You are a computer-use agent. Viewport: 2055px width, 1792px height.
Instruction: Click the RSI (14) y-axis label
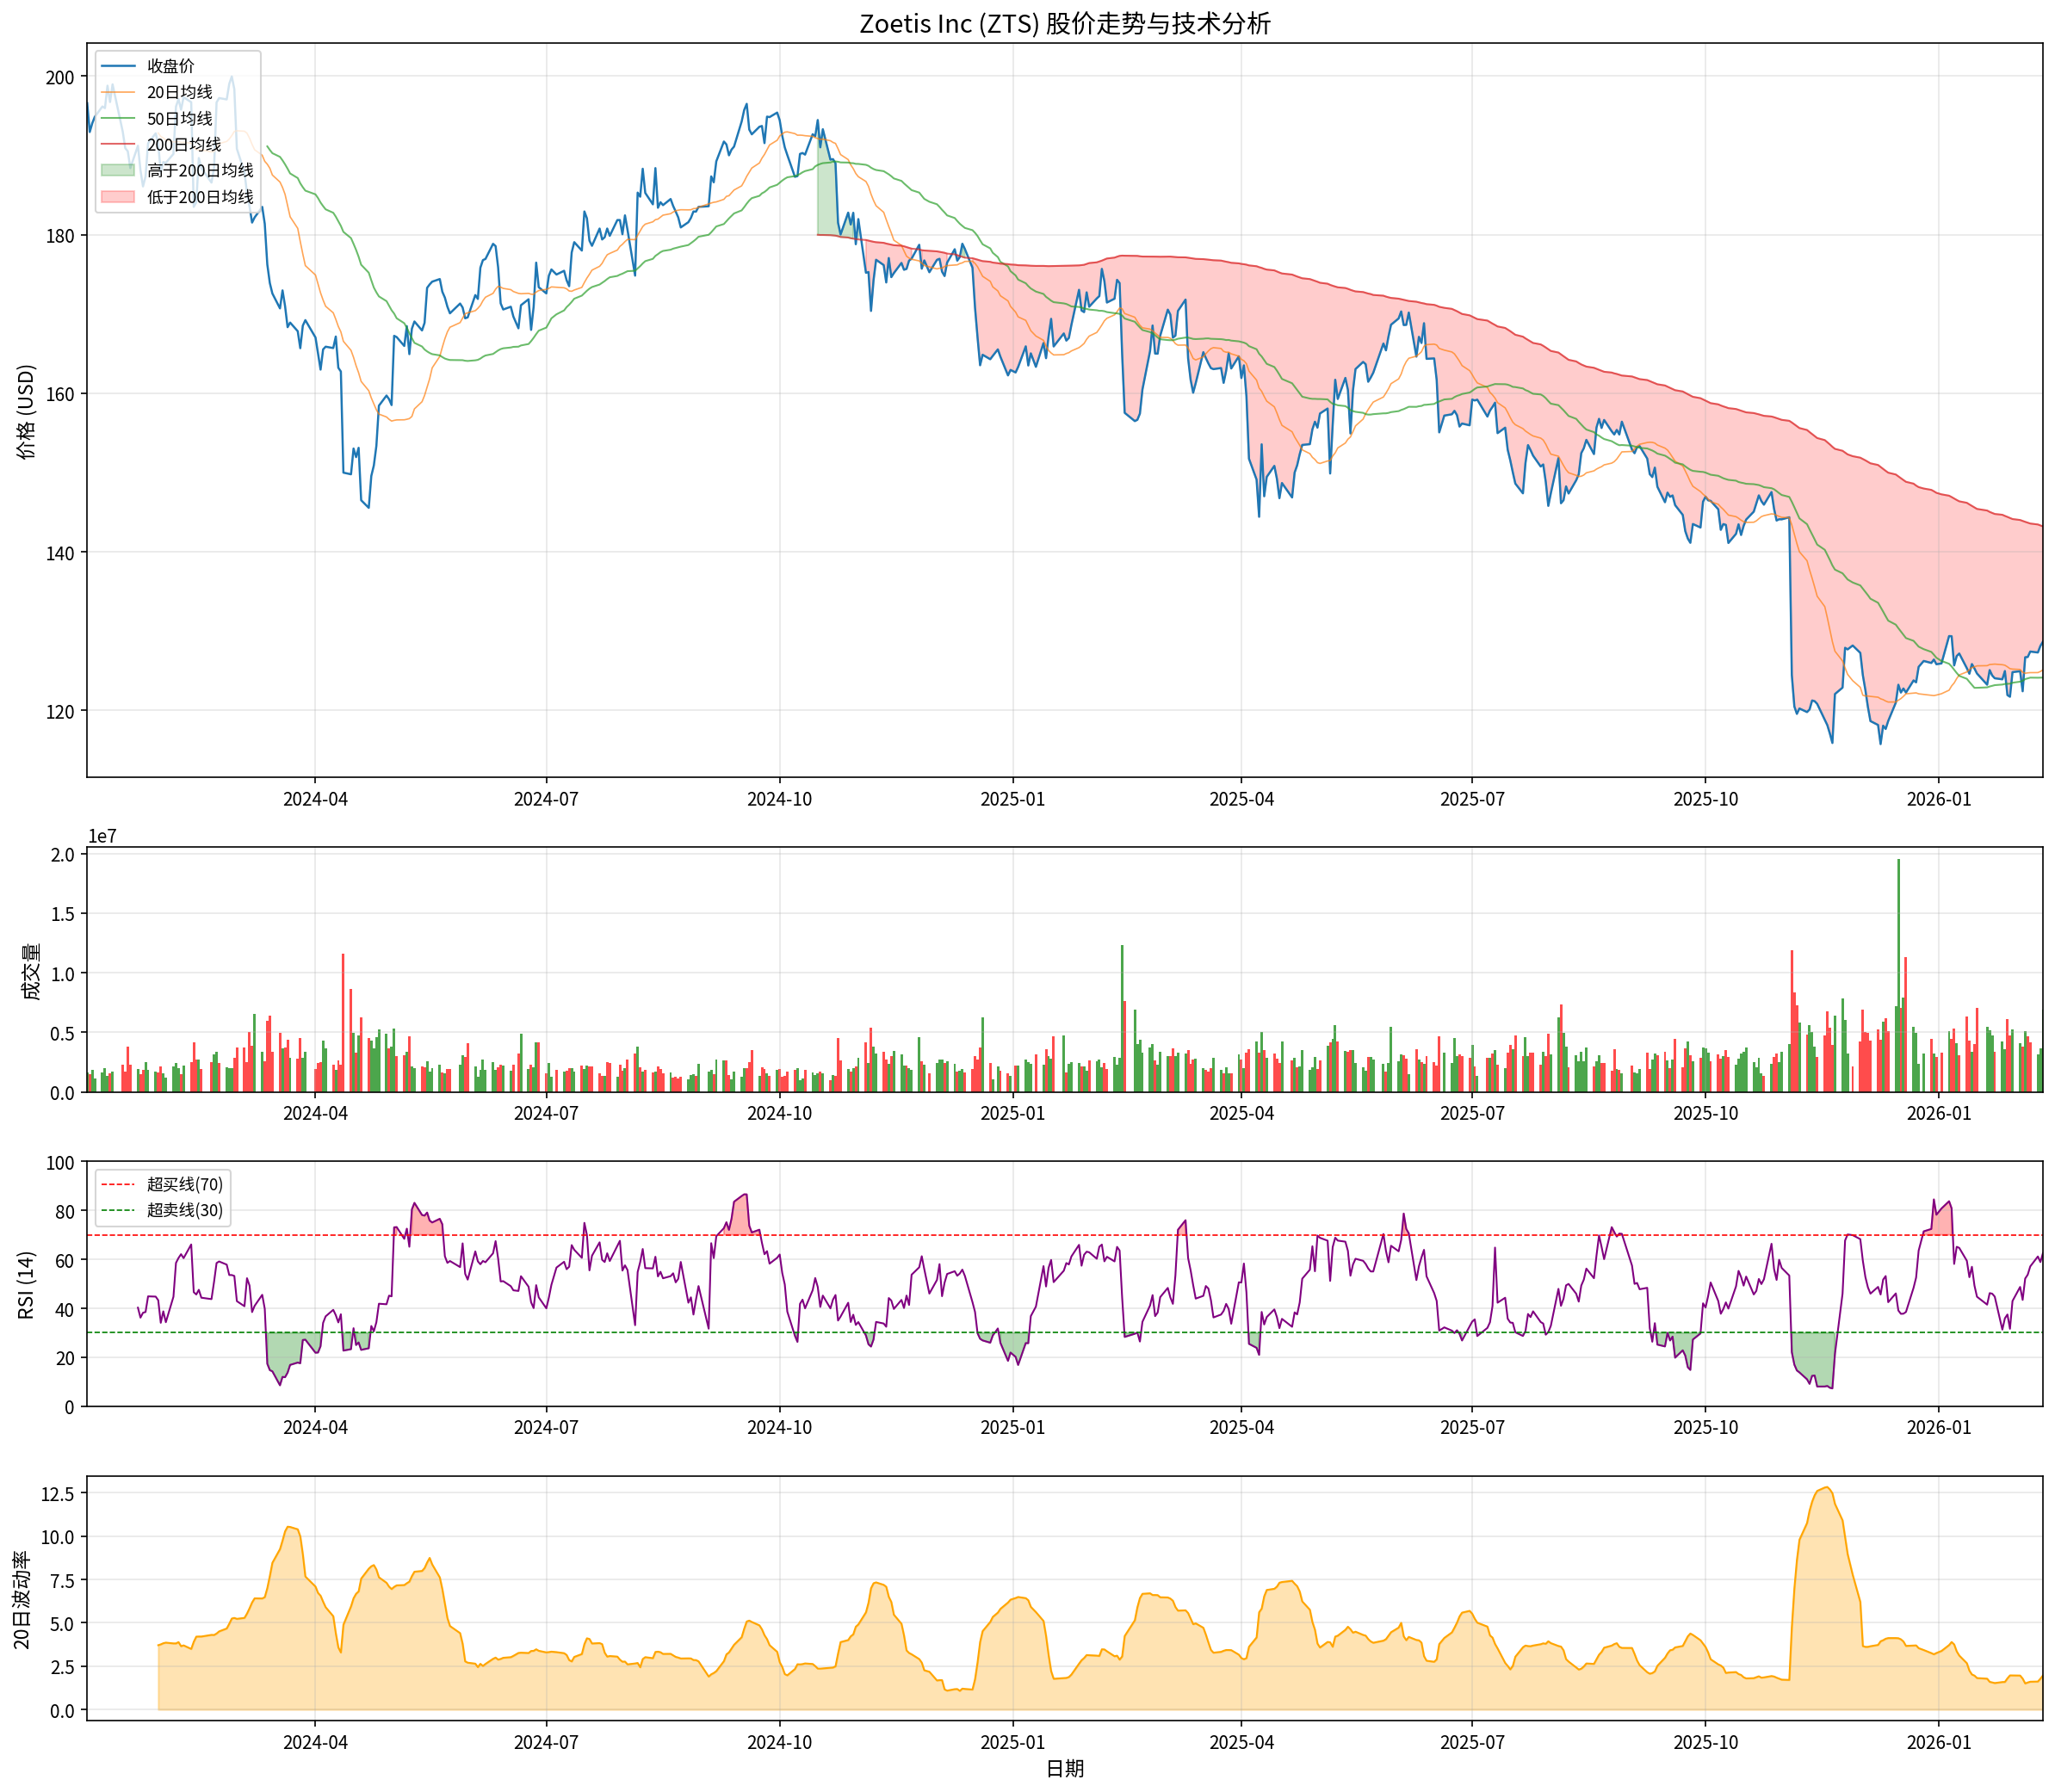(x=26, y=1284)
